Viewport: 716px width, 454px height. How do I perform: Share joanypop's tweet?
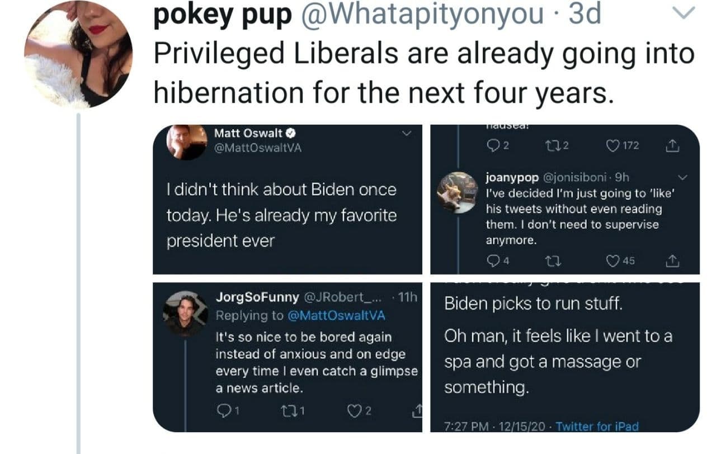coord(673,260)
